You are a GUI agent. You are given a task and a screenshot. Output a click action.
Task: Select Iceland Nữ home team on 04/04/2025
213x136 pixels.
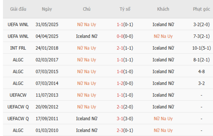click(x=87, y=36)
